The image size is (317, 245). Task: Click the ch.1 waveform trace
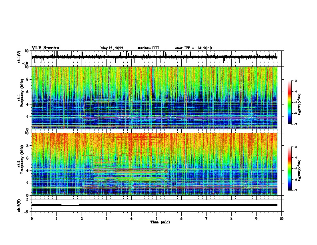pos(154,57)
